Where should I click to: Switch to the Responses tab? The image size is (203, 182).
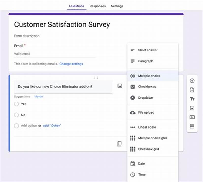click(x=97, y=6)
